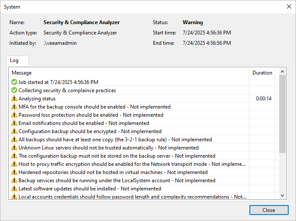Click warning icon on configuration backup stored row
This screenshot has width=296, height=221.
14,156
